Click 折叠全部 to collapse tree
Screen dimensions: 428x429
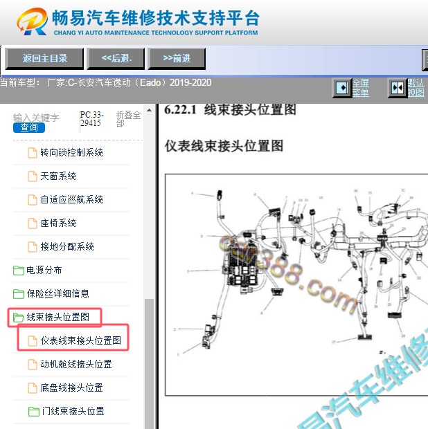128,119
